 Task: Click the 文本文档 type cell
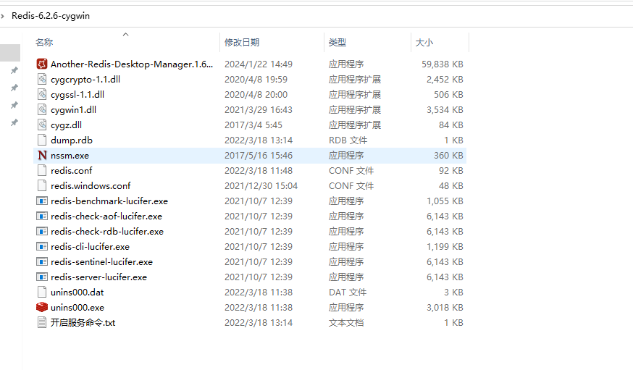click(x=346, y=323)
